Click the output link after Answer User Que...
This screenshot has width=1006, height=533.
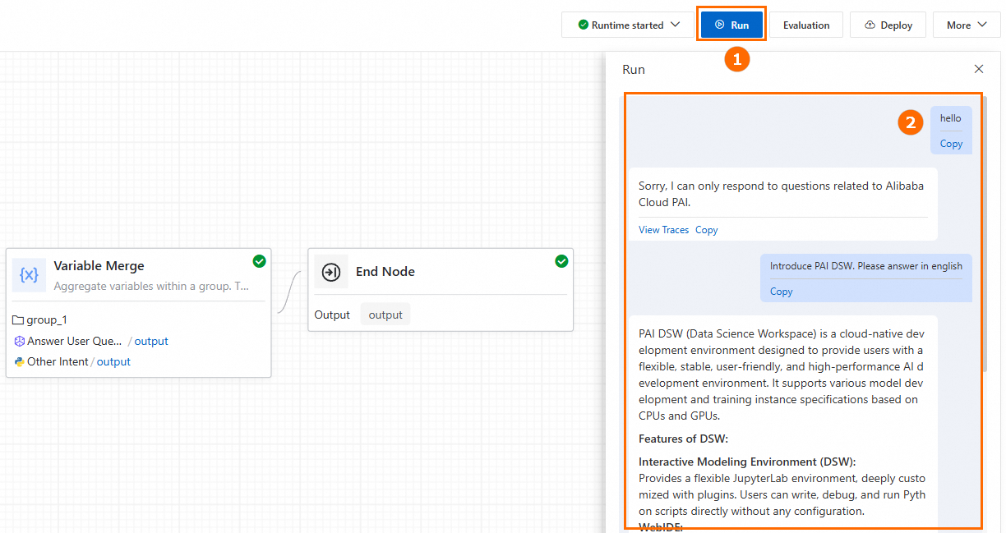point(151,341)
